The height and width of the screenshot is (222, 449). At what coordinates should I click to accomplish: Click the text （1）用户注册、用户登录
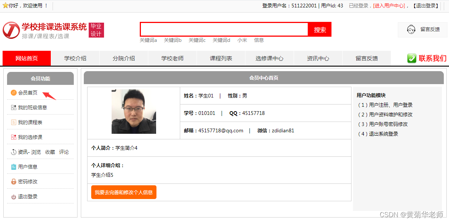point(384,105)
